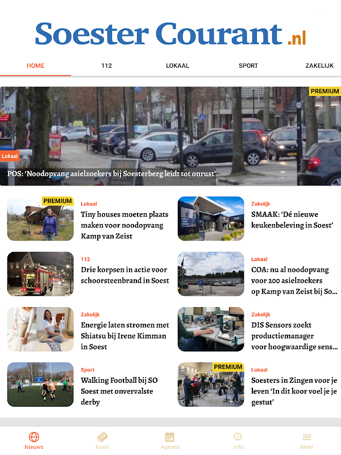
Task: Switch to the Lokaal tab
Action: click(177, 65)
